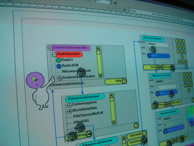Select the AlfaChannelMoR-M channel row
Screen dimensions: 194x146
[88, 115]
